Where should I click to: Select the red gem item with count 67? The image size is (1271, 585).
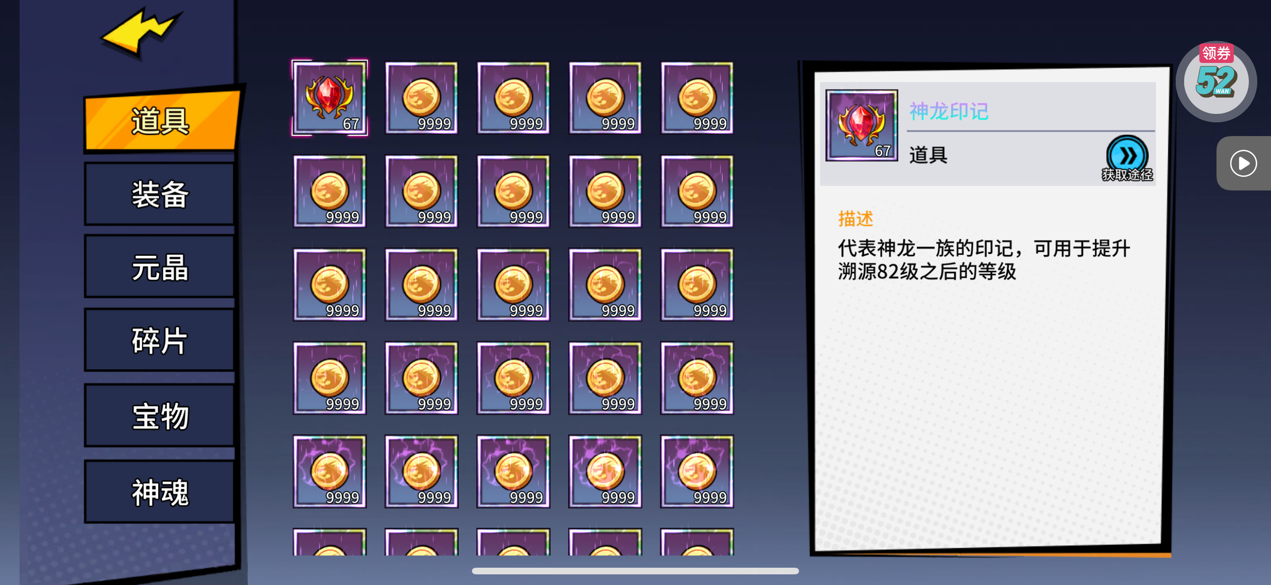pyautogui.click(x=330, y=97)
